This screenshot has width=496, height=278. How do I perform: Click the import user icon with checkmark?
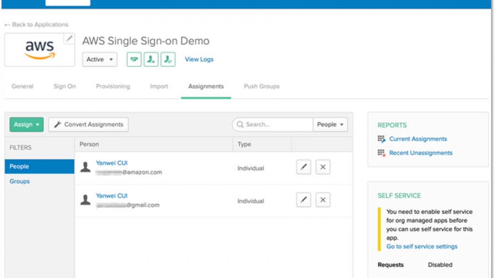[168, 59]
